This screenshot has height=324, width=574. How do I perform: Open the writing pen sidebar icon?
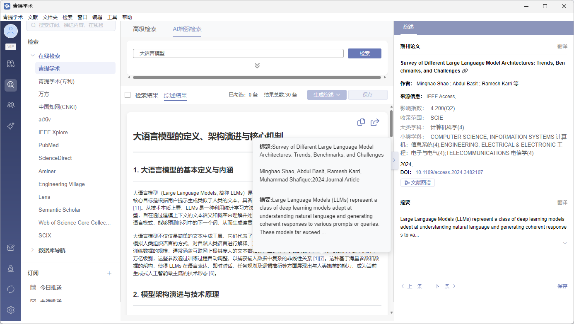pyautogui.click(x=11, y=248)
